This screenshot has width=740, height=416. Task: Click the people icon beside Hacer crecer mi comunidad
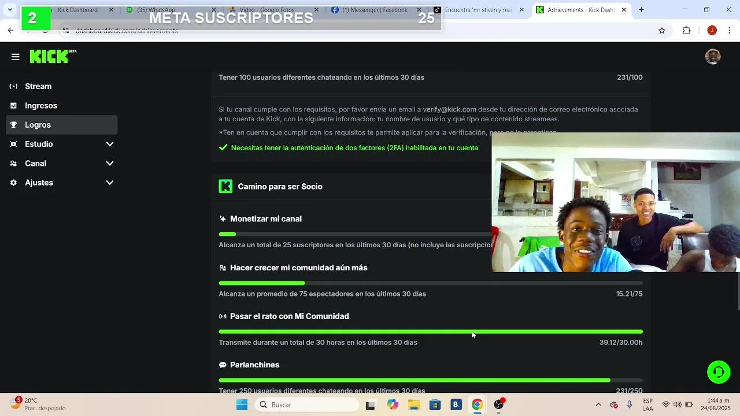coord(223,268)
